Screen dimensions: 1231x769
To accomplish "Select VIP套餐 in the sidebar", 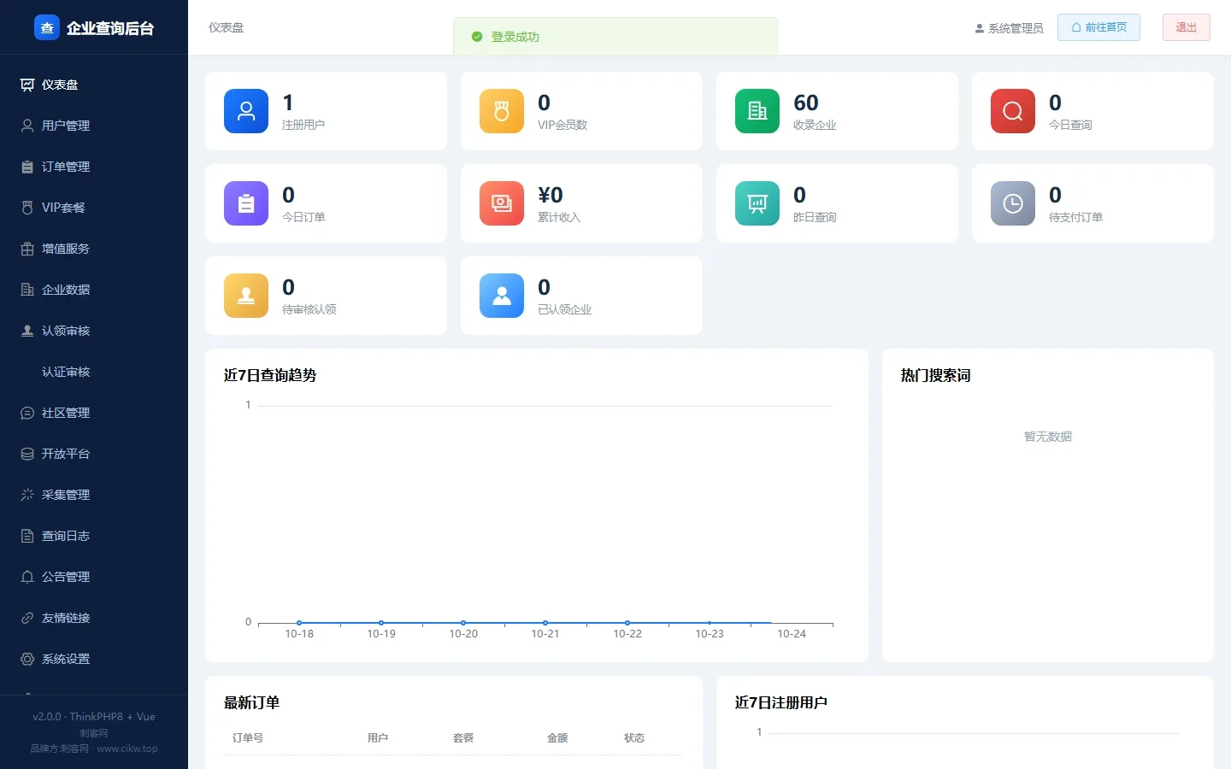I will [x=94, y=208].
